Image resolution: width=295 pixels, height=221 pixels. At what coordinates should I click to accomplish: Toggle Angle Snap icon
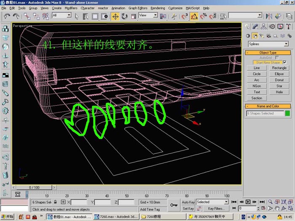tap(194, 16)
